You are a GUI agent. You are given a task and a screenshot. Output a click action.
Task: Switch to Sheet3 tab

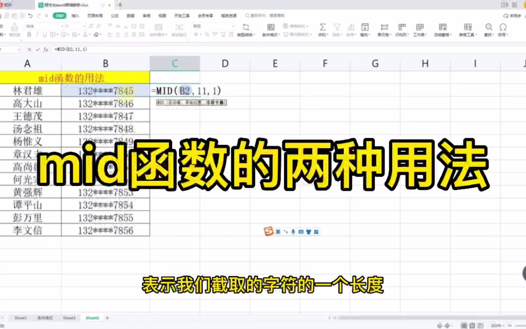[x=69, y=318]
